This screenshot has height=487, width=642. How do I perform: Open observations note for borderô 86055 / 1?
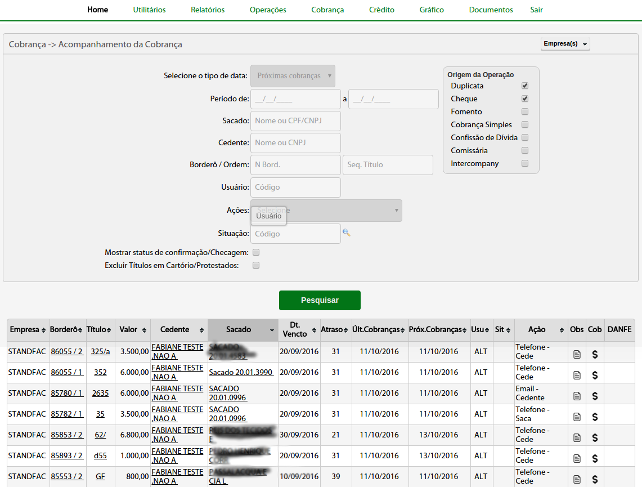577,375
